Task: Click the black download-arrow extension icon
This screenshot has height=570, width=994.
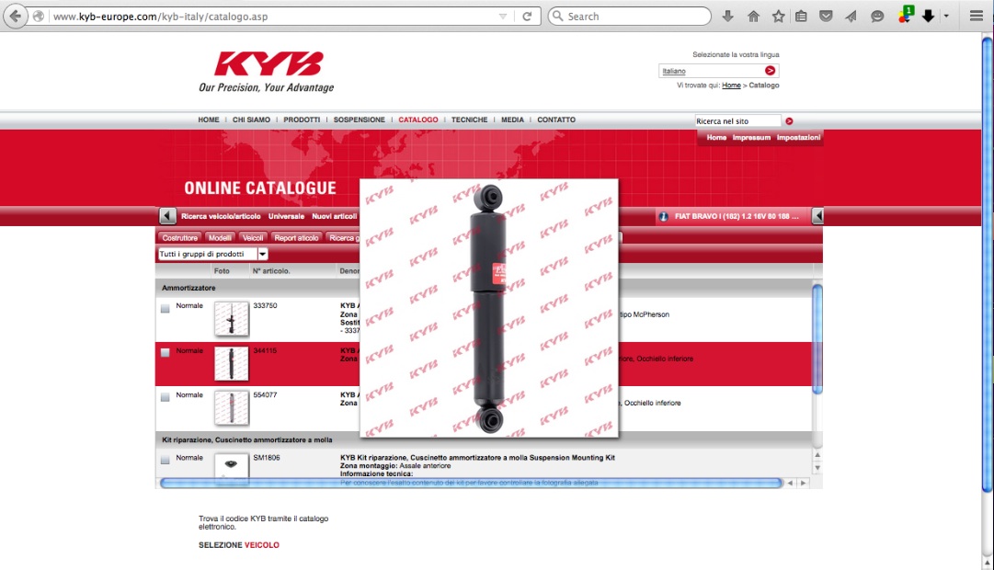Action: [x=928, y=17]
